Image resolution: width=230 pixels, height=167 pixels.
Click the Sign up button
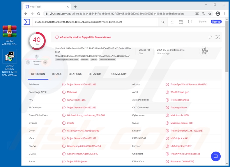coord(216,22)
